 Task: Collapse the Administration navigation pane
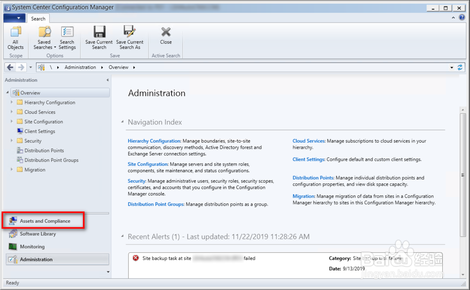coord(108,80)
